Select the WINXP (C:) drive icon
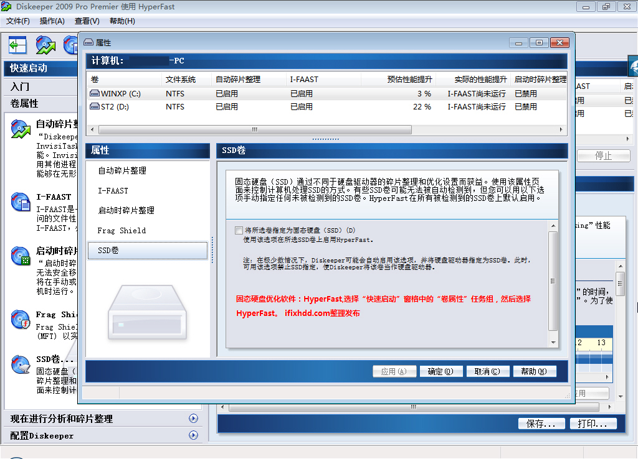The height and width of the screenshot is (459, 638). (95, 93)
